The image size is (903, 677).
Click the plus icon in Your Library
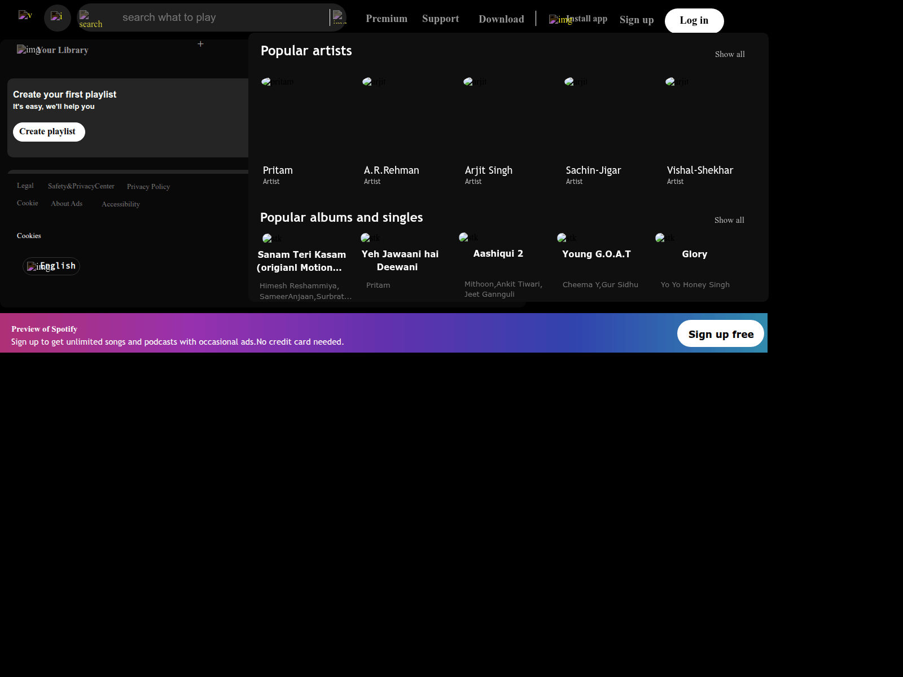tap(200, 44)
